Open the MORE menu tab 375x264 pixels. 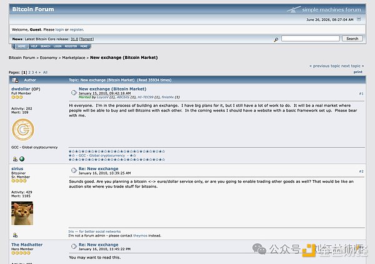(x=84, y=46)
